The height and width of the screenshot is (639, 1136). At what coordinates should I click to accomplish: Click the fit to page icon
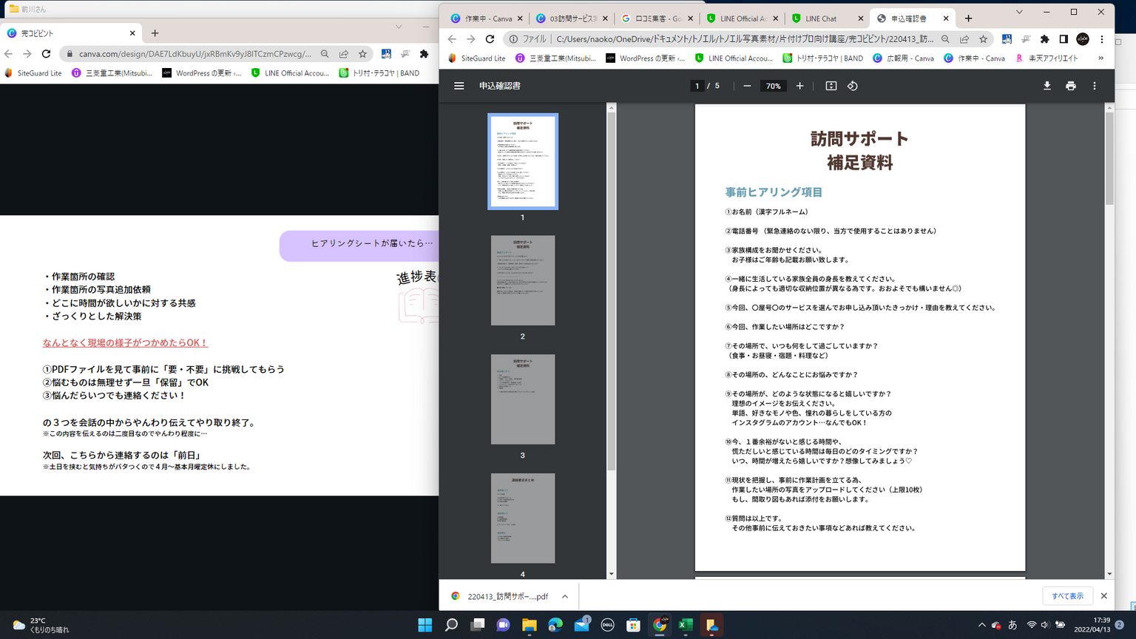tap(831, 86)
